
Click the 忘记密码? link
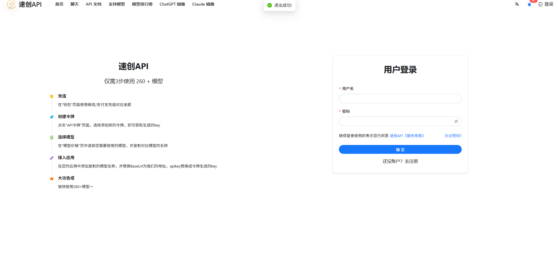pyautogui.click(x=453, y=136)
